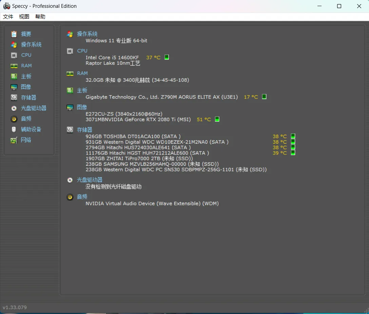Open the 音频 heading link in summary
This screenshot has height=314, width=369.
(x=82, y=197)
